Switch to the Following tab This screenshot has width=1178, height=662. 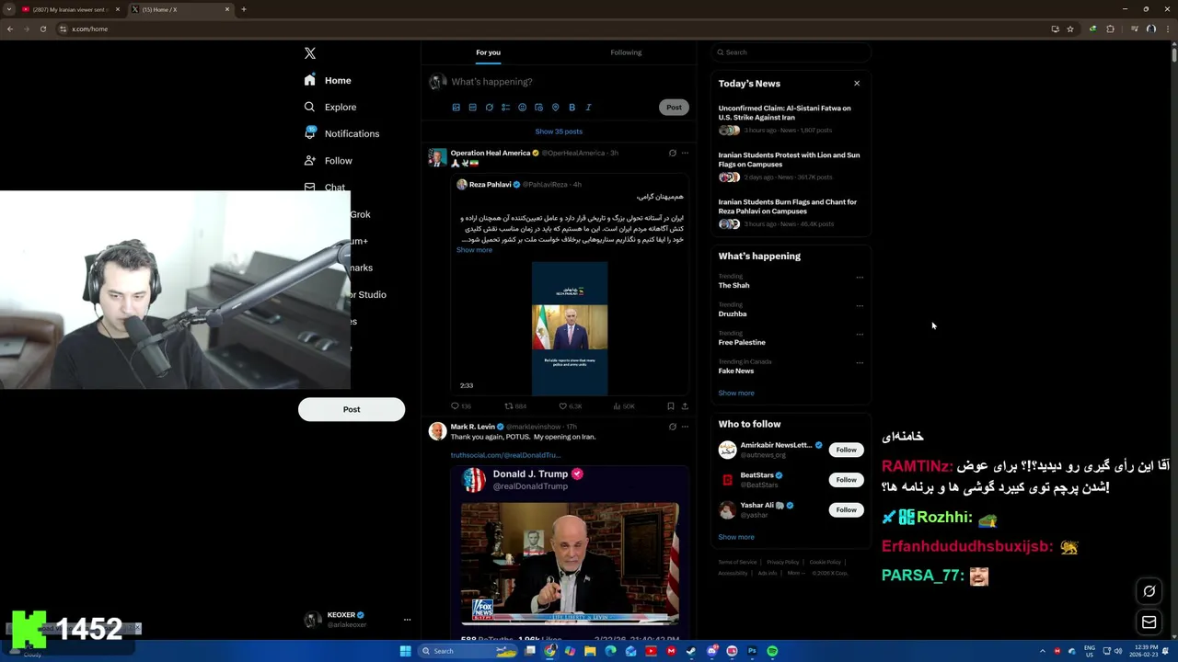626,52
